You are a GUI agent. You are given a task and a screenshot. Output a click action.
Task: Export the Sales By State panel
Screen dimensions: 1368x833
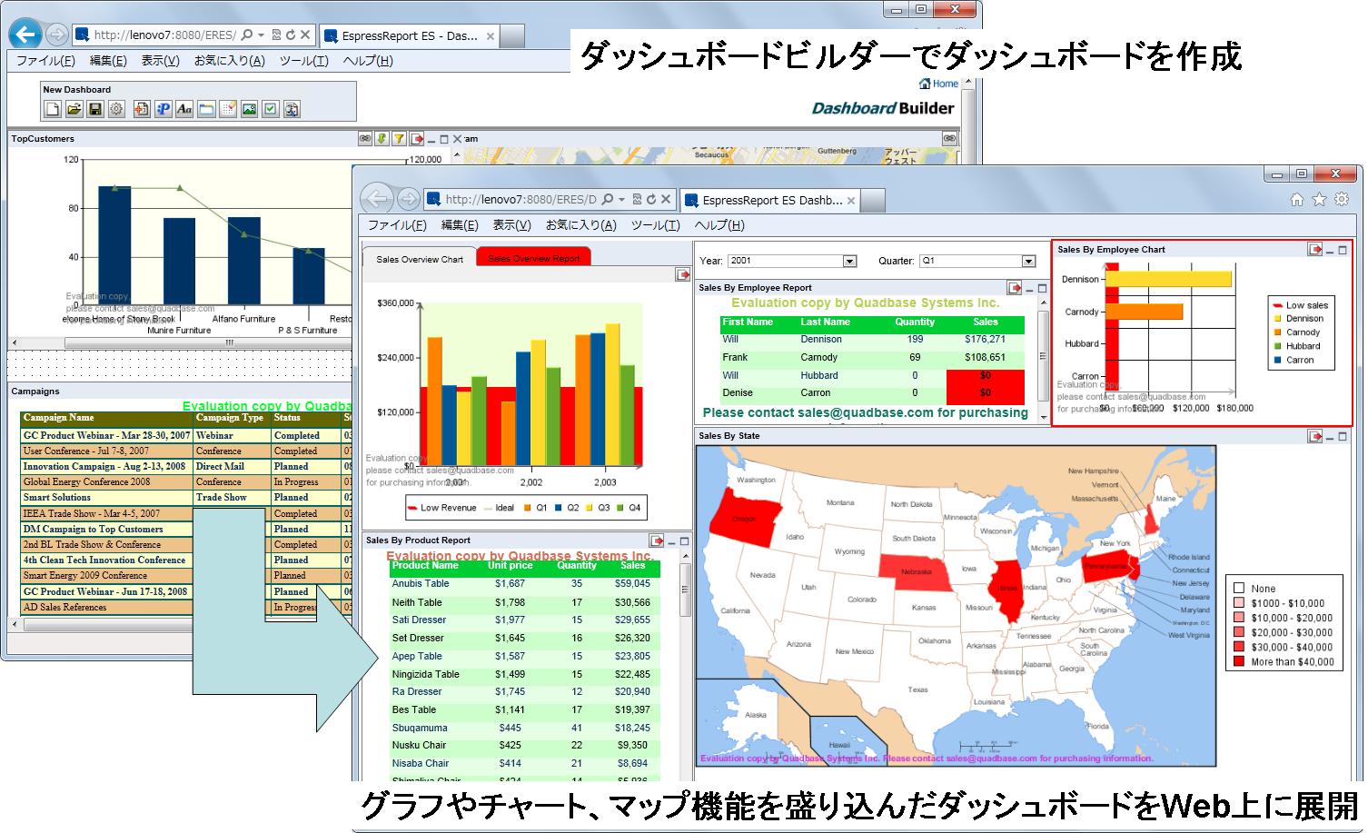coord(1314,436)
